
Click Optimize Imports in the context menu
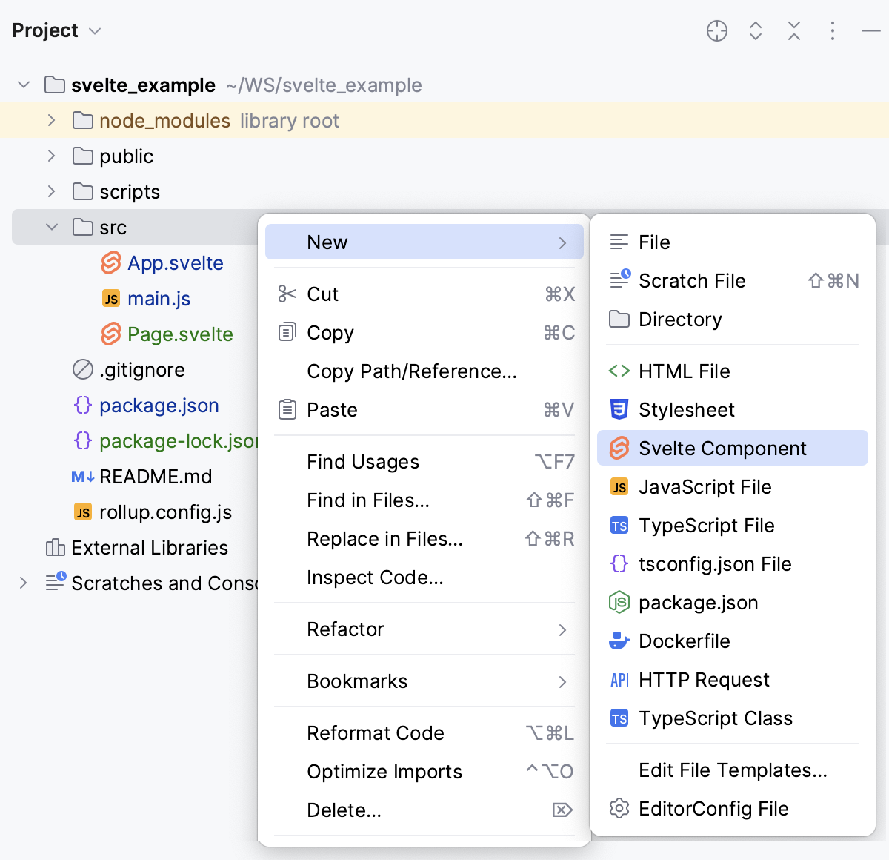(384, 771)
